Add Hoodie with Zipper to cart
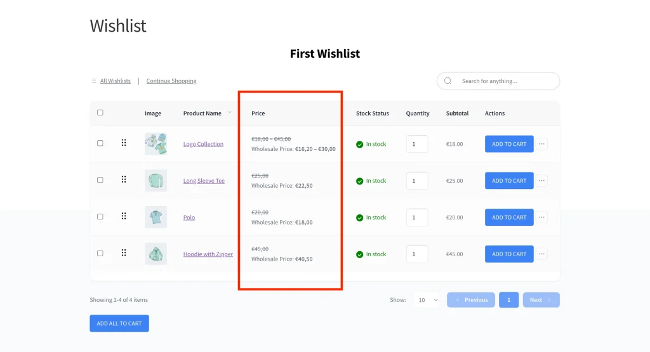The height and width of the screenshot is (352, 650). coord(509,254)
